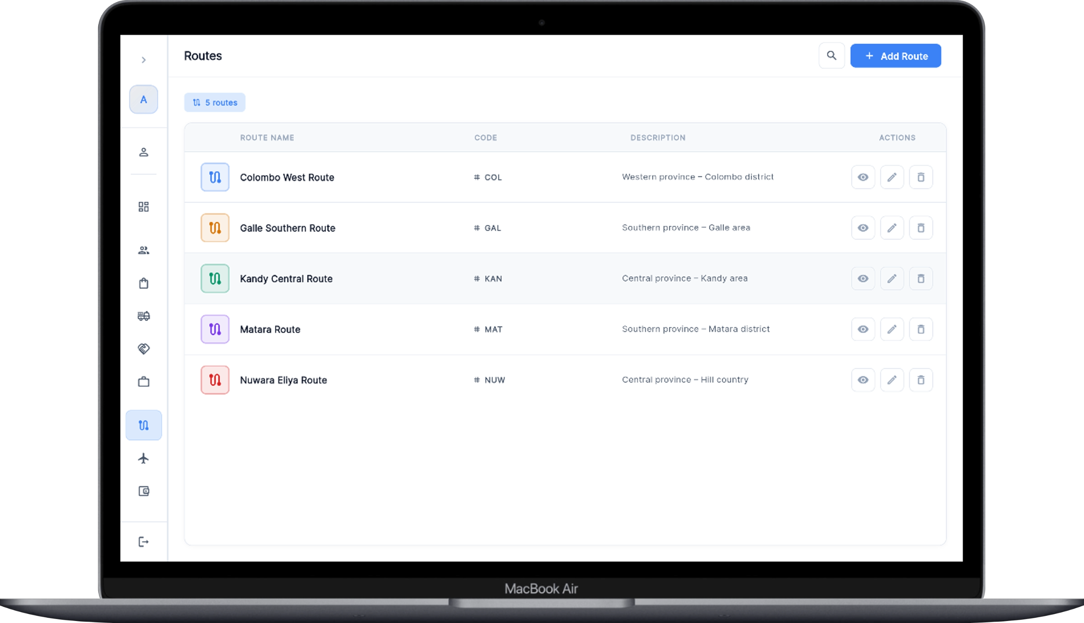This screenshot has height=623, width=1084.
Task: Select the 'Nuwara Eliya Route' name
Action: point(283,381)
